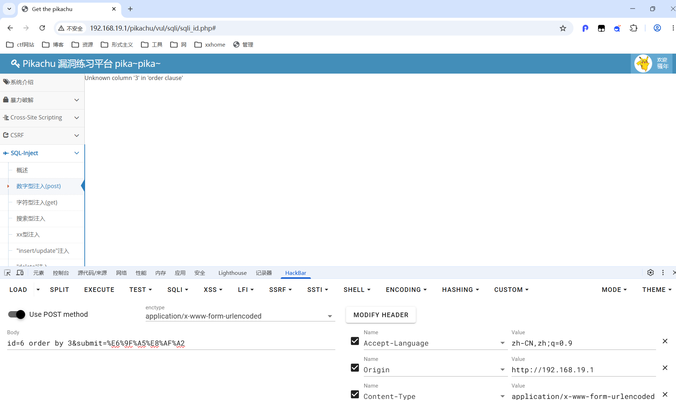Image resolution: width=676 pixels, height=400 pixels.
Task: Open the Origin header name dropdown
Action: click(x=502, y=370)
